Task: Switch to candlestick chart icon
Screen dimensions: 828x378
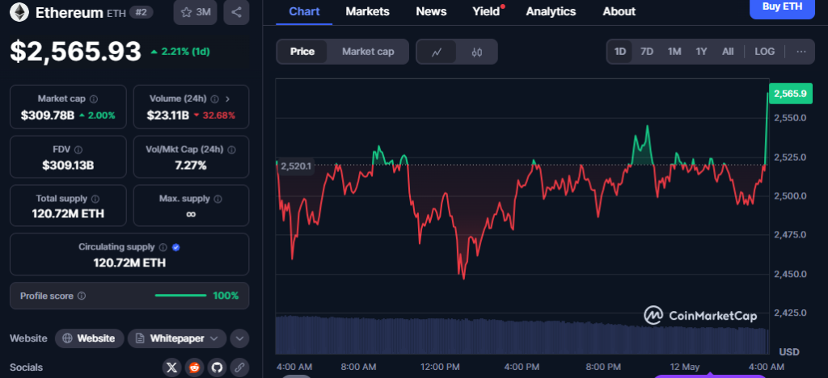Action: pyautogui.click(x=477, y=52)
